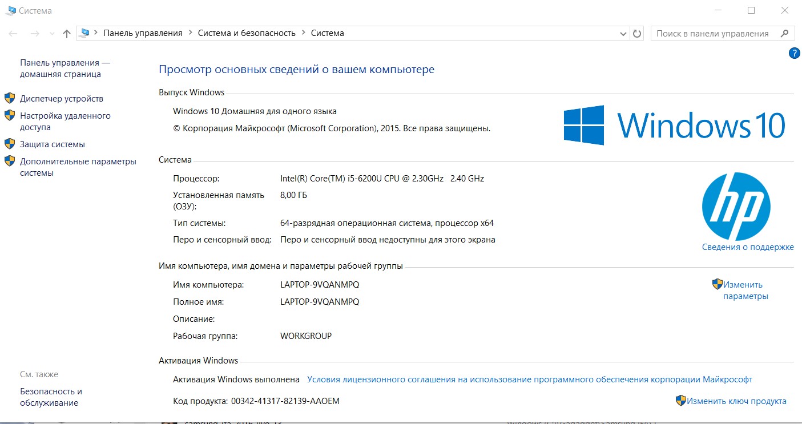Maximize the Система window
This screenshot has width=802, height=424.
click(751, 10)
